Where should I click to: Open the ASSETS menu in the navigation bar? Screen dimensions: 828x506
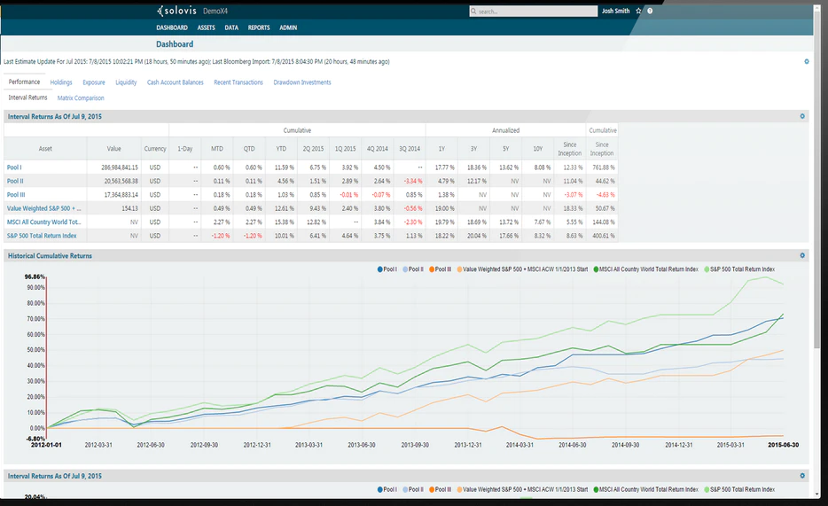(x=206, y=27)
